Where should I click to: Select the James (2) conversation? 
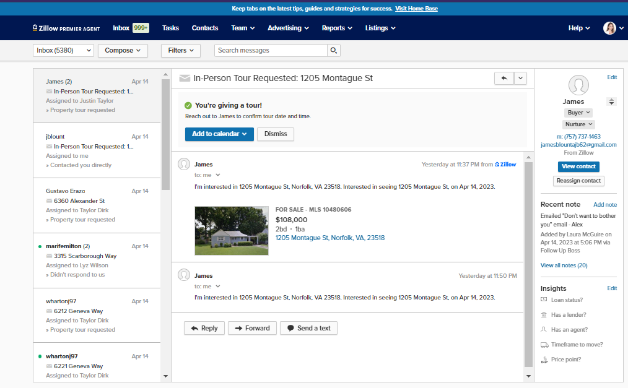97,95
